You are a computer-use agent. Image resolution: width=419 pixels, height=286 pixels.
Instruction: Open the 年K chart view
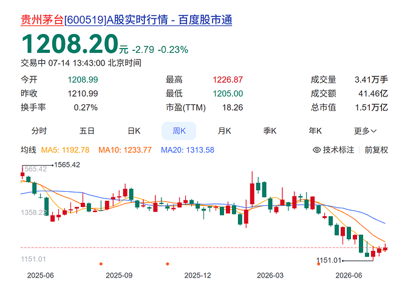point(315,131)
